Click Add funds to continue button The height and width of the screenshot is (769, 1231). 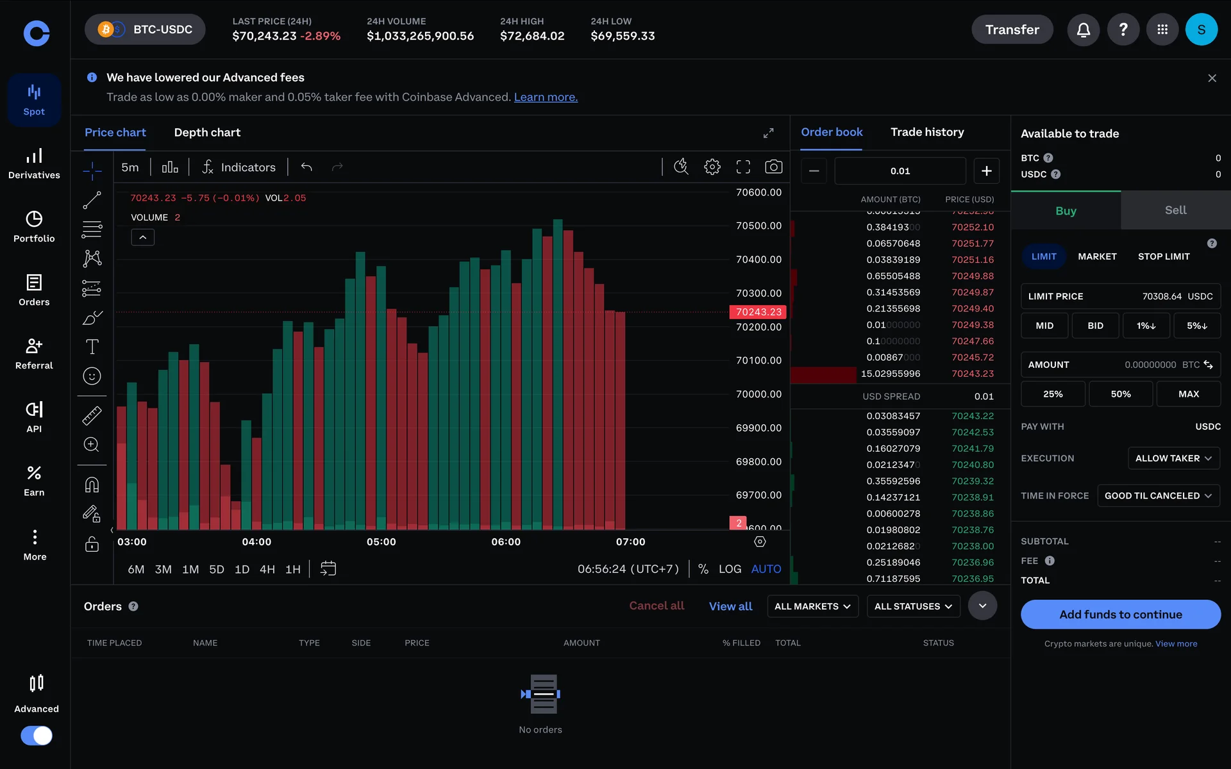pyautogui.click(x=1120, y=615)
